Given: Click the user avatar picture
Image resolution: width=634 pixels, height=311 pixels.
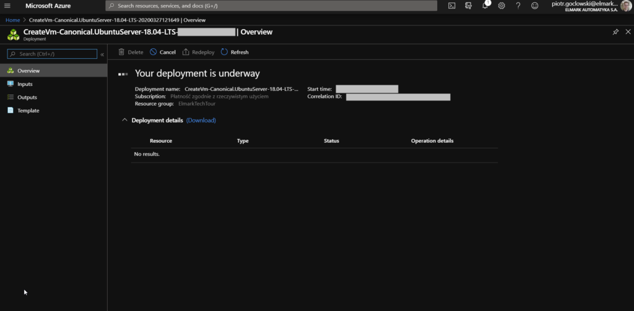Looking at the screenshot, I should (626, 6).
